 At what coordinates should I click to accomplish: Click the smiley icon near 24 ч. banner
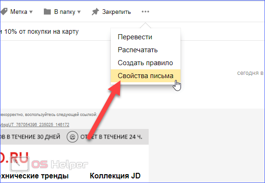[72, 137]
